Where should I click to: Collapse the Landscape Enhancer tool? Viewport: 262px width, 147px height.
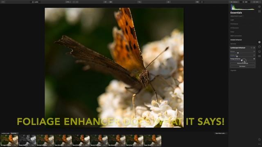(x=238, y=48)
